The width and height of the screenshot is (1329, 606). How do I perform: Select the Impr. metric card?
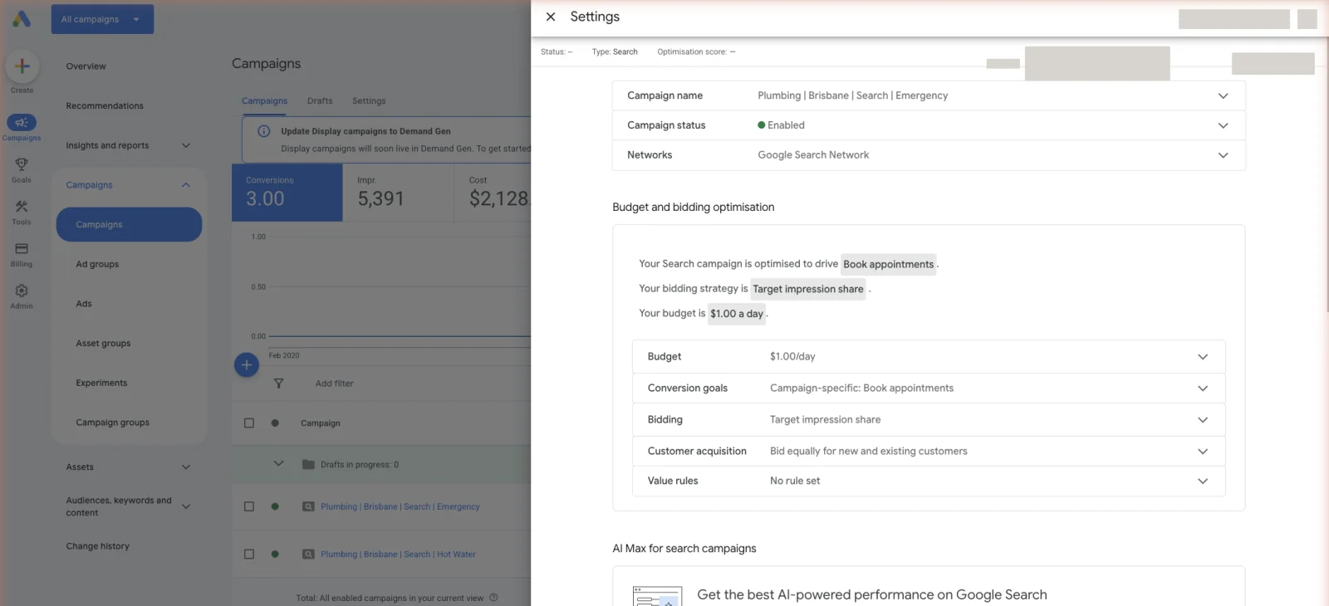[399, 192]
